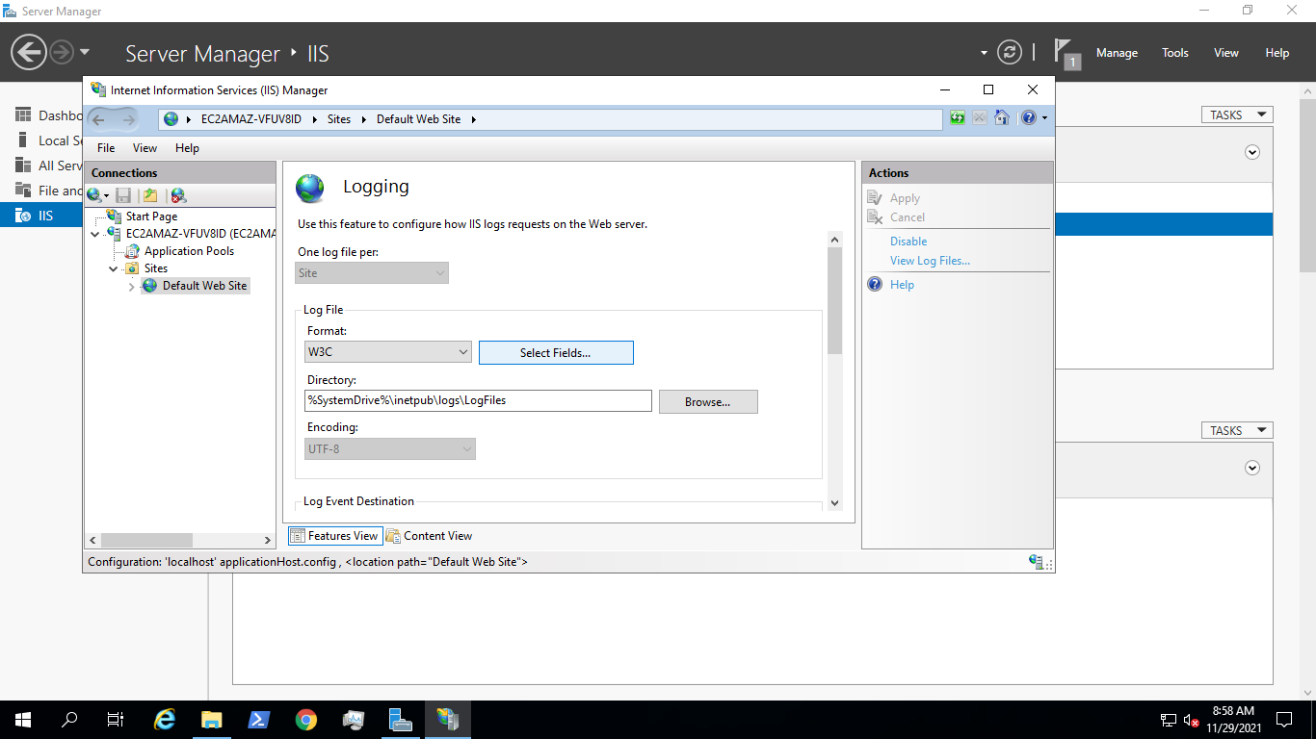Select the Dashboard icon in Server Manager sidebar

(x=22, y=114)
